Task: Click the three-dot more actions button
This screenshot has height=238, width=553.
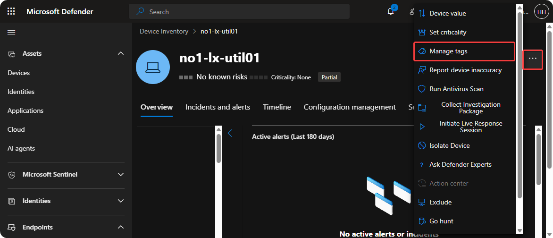Action: point(533,59)
